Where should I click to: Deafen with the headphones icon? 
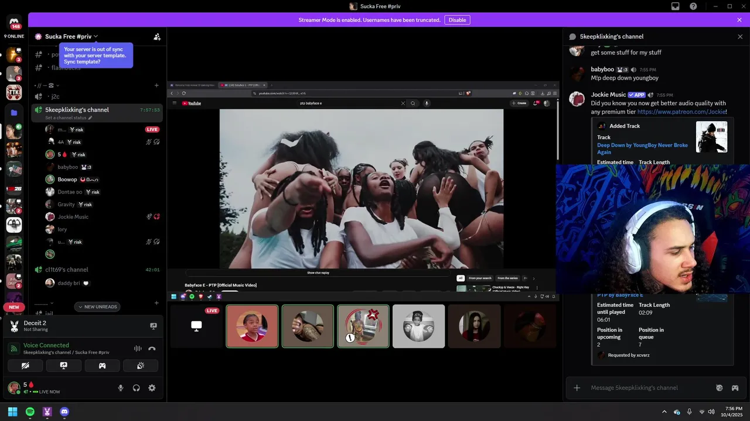tap(137, 388)
